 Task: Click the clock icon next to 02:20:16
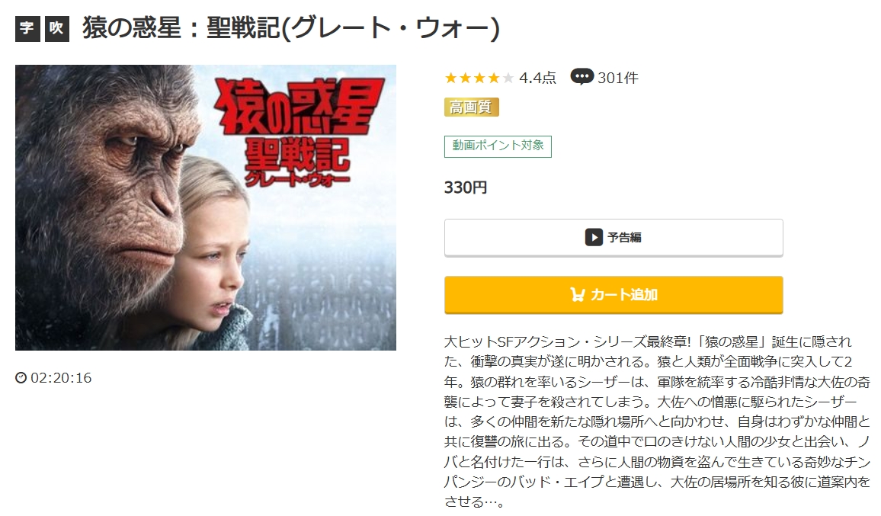(x=21, y=378)
